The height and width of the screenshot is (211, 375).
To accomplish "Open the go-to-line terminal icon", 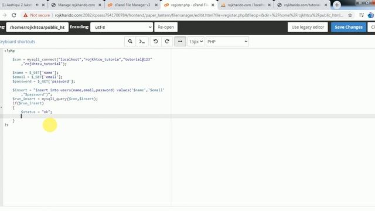I will 142,42.
